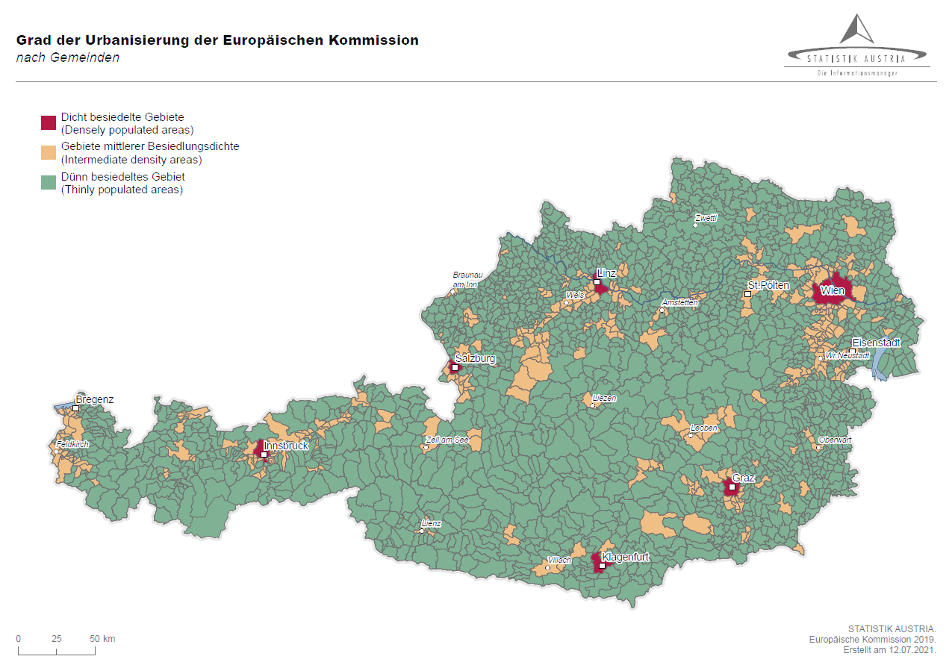Viewport: 952px width, 671px height.
Task: Click the '50 km' scale bar label
Action: [102, 639]
